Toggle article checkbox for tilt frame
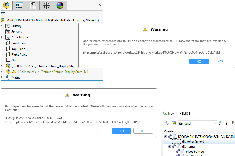 [174, 147]
